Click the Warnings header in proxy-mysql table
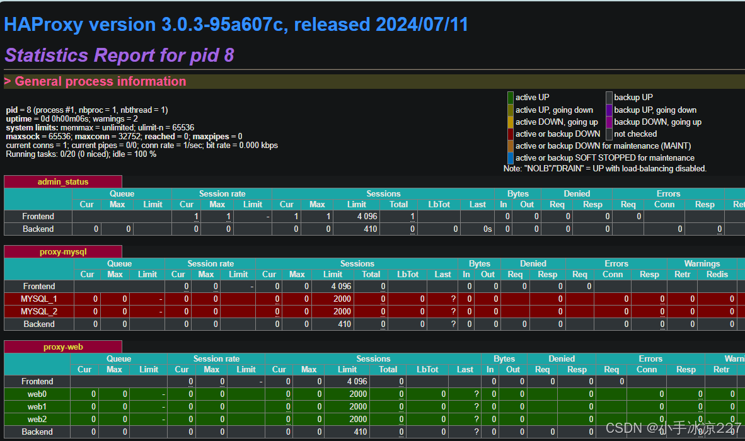This screenshot has width=745, height=441. coord(702,263)
